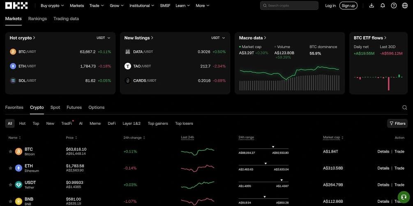Click the USDT 24h range slider marker
Viewport: 413px width, 206px height.
click(281, 180)
